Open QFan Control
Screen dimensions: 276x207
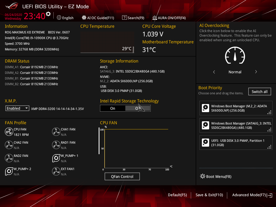(x=122, y=176)
